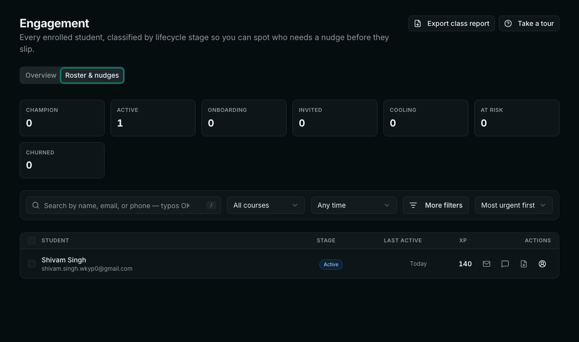Click the Export class report file icon

coord(418,23)
